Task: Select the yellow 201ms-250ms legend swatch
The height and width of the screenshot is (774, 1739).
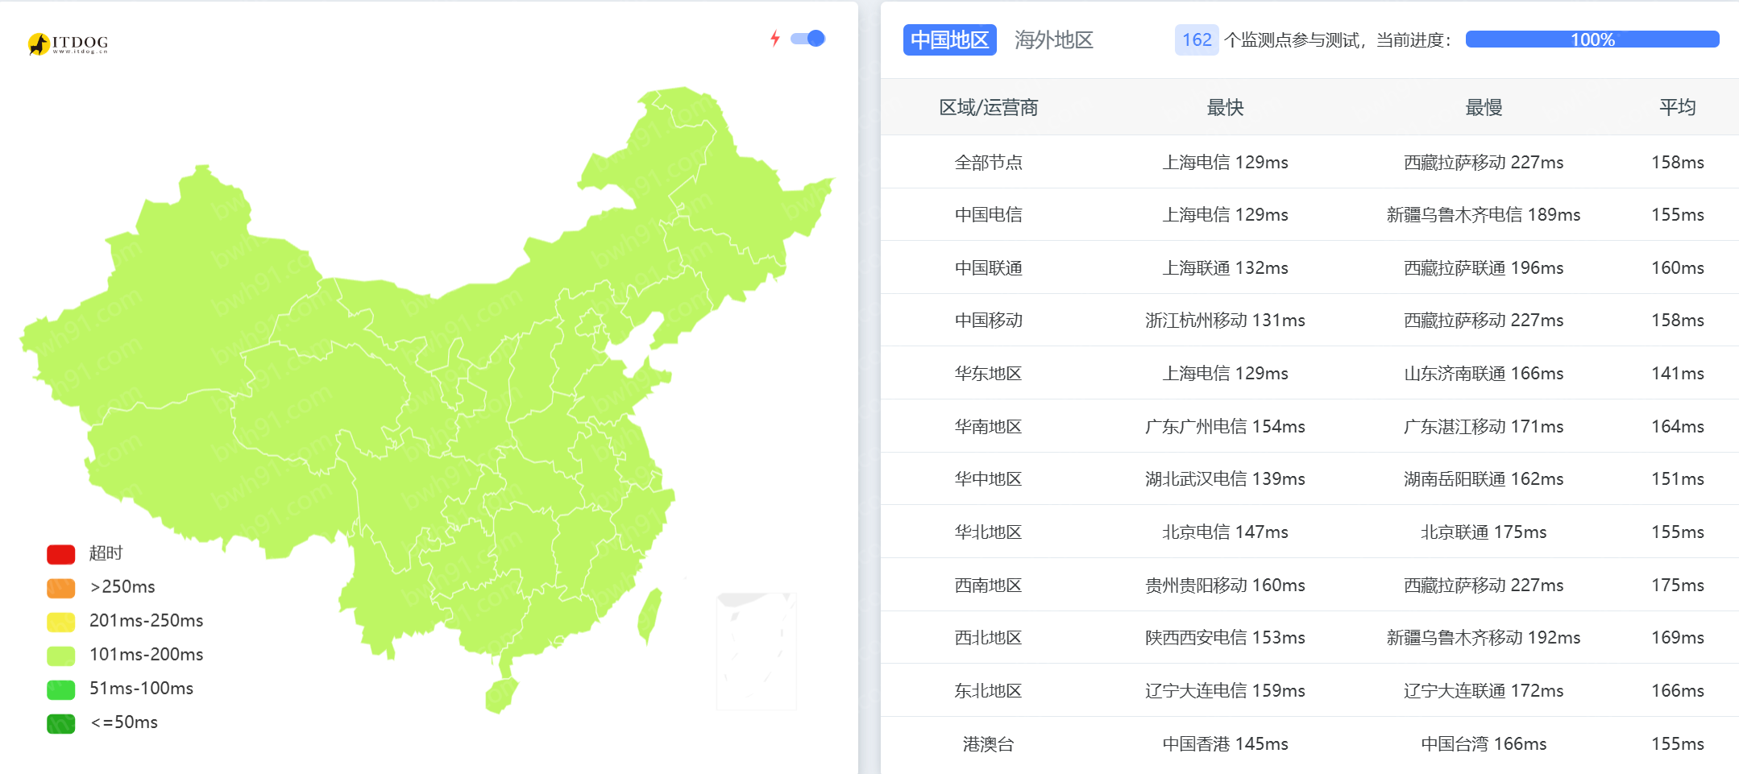Action: click(61, 622)
